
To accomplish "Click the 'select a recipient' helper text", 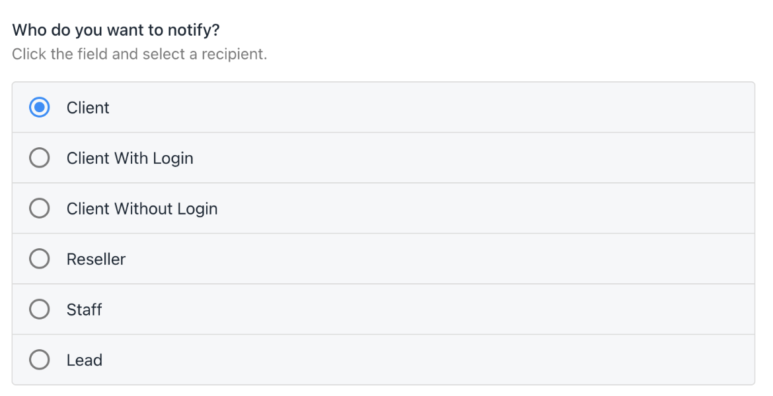I will (x=204, y=53).
